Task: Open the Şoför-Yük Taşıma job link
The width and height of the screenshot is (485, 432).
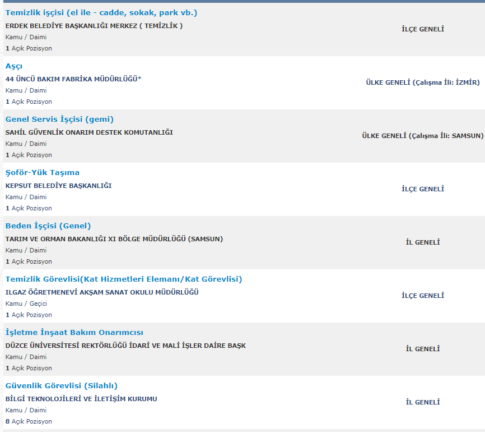Action: click(x=43, y=173)
